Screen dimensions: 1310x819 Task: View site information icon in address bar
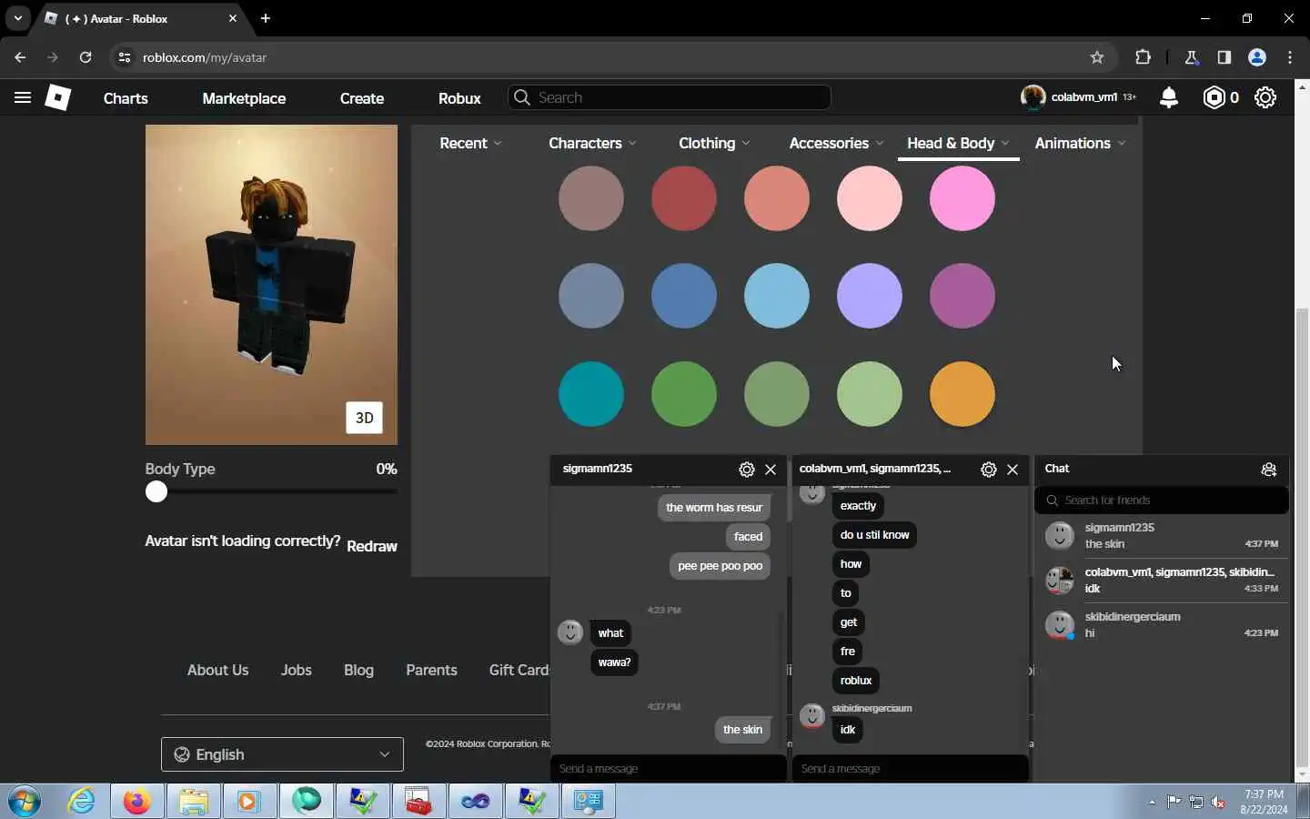126,57
